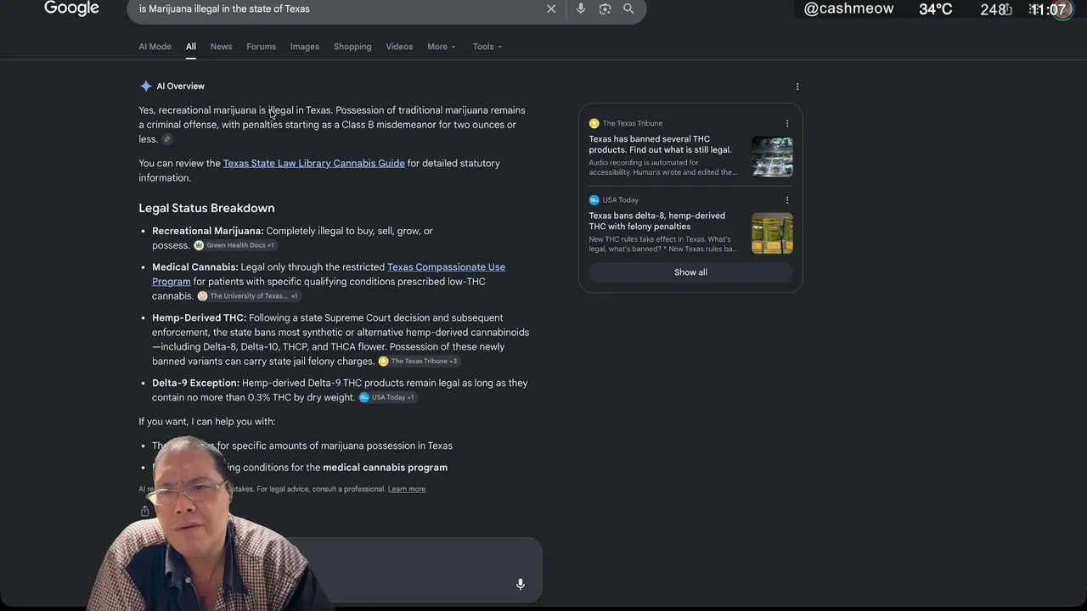The width and height of the screenshot is (1087, 611).
Task: Open the Forums tab
Action: coord(261,47)
